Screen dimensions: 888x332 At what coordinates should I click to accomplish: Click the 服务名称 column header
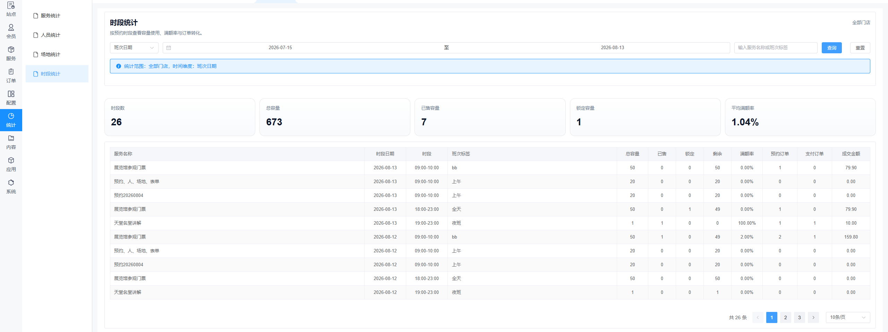tap(237, 154)
